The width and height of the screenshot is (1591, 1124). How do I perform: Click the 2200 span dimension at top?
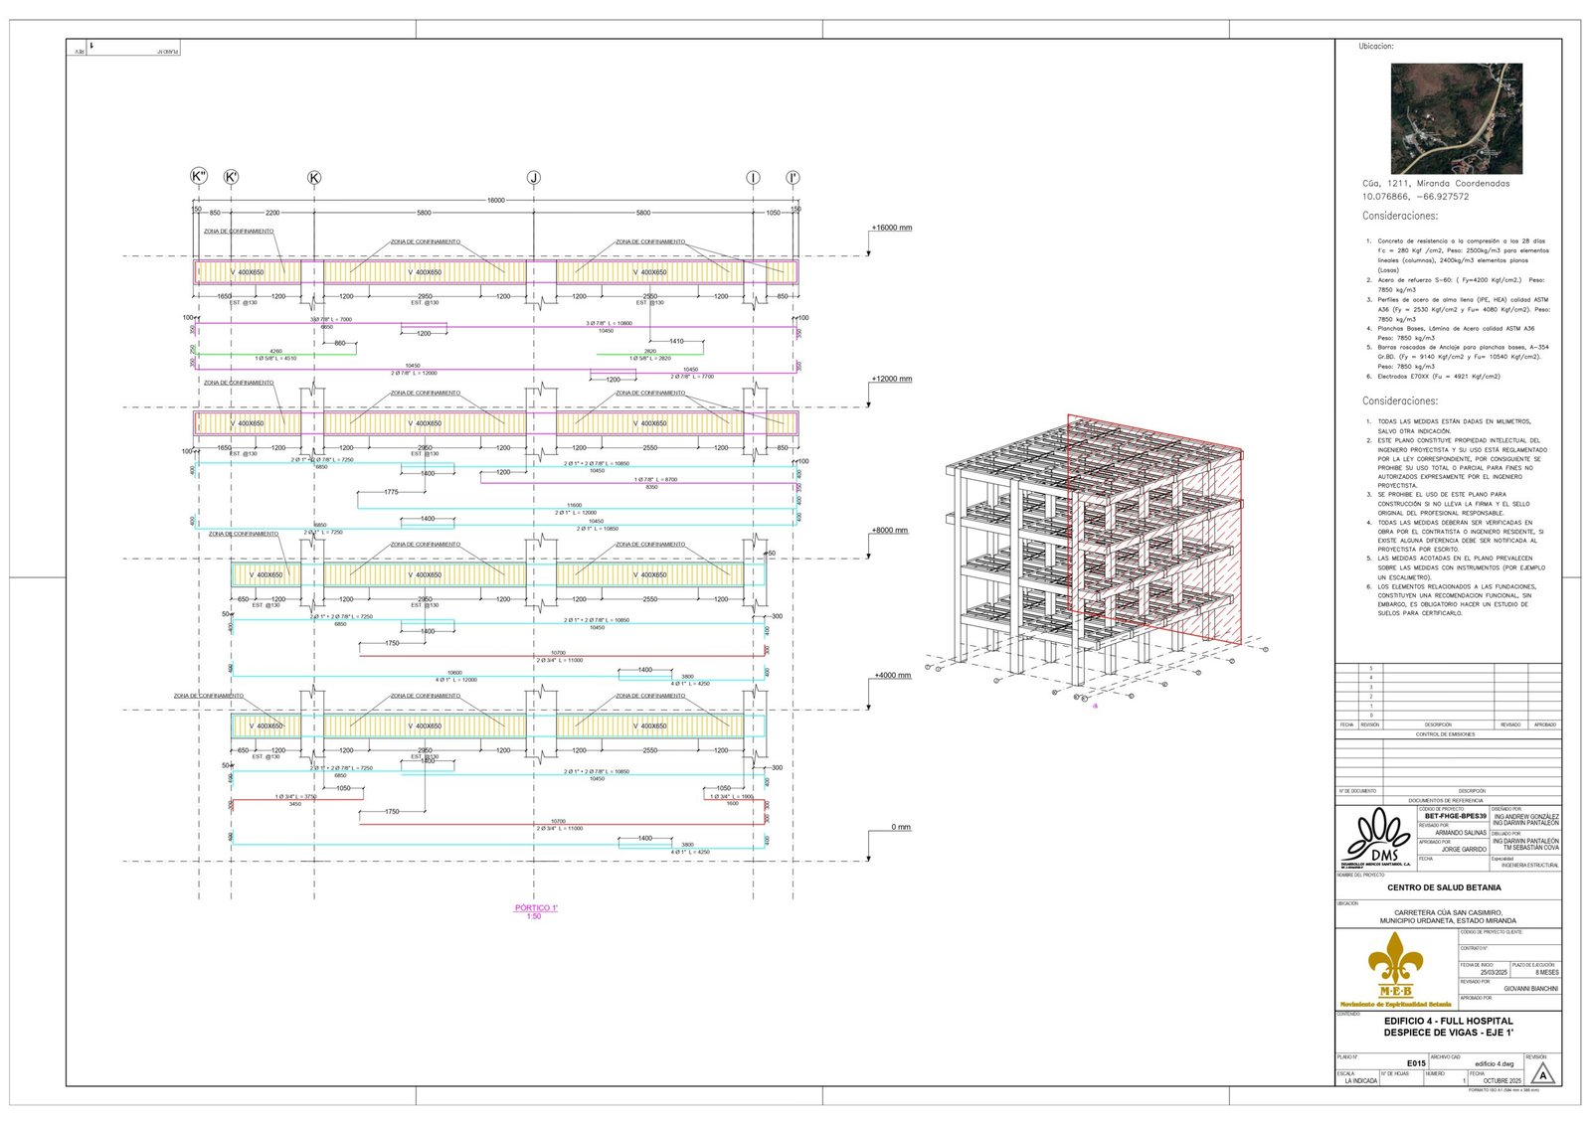click(x=272, y=213)
